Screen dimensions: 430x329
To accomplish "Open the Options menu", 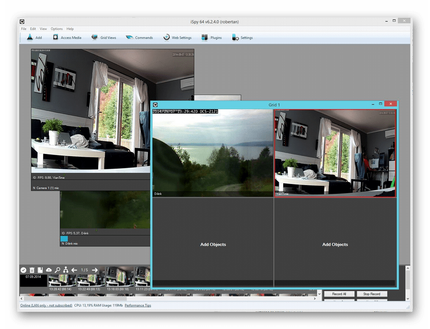I will click(56, 29).
